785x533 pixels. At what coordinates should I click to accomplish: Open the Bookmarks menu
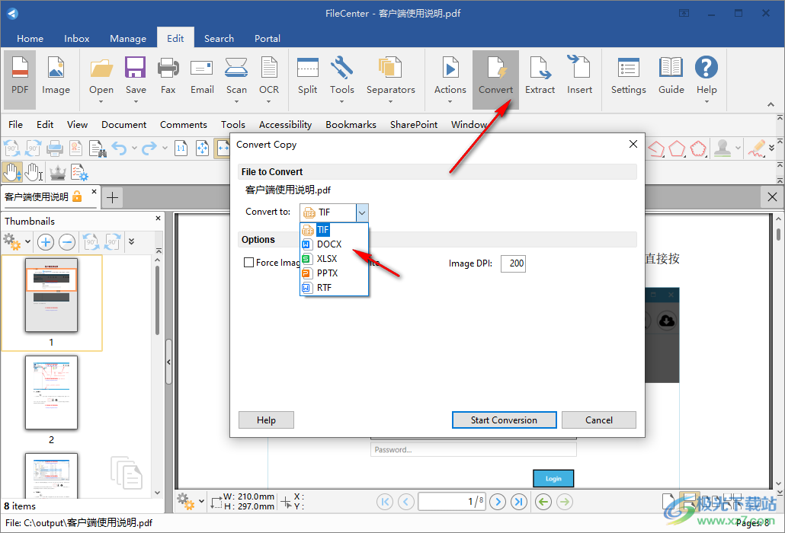click(x=351, y=125)
